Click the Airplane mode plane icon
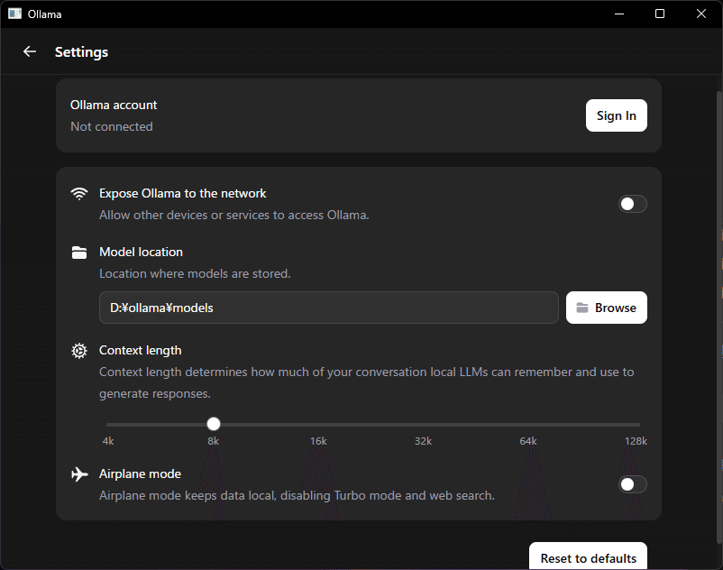Image resolution: width=723 pixels, height=570 pixels. [x=79, y=474]
